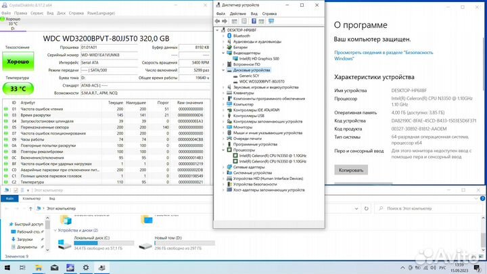The height and width of the screenshot is (274, 487).
Task: Open Справка menu in Device Manager
Action: pos(269,14)
